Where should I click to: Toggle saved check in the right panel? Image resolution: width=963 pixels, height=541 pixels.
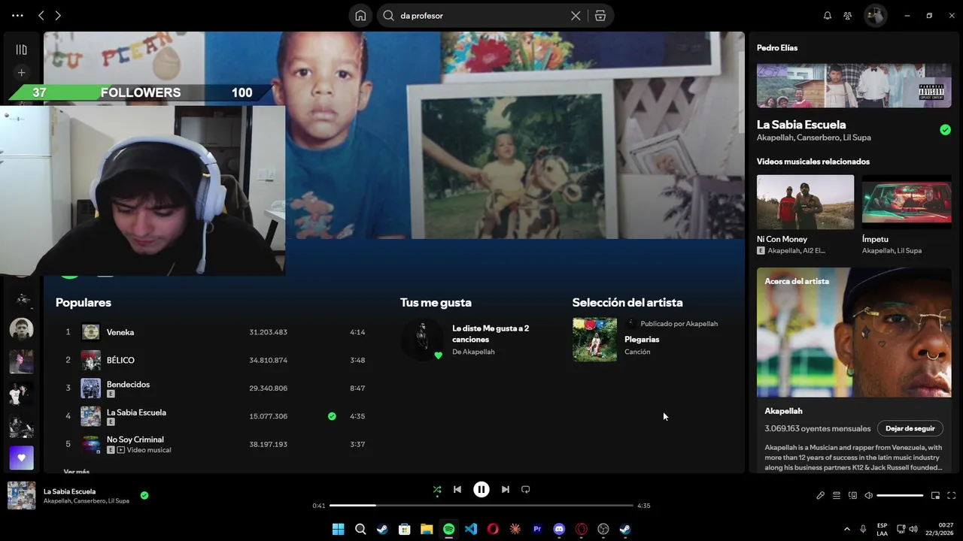(945, 130)
